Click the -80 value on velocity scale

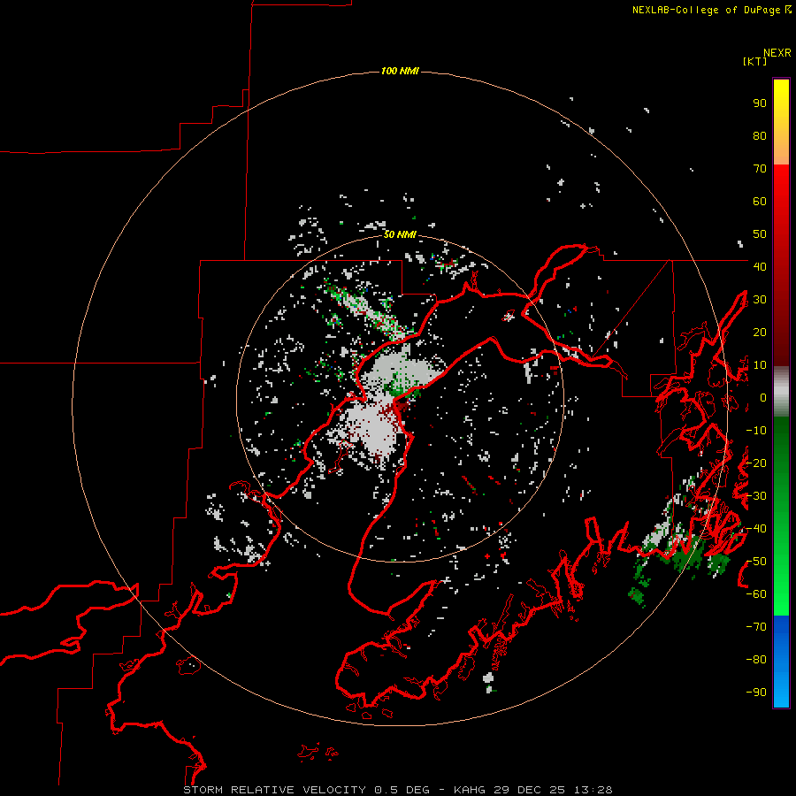(x=756, y=660)
